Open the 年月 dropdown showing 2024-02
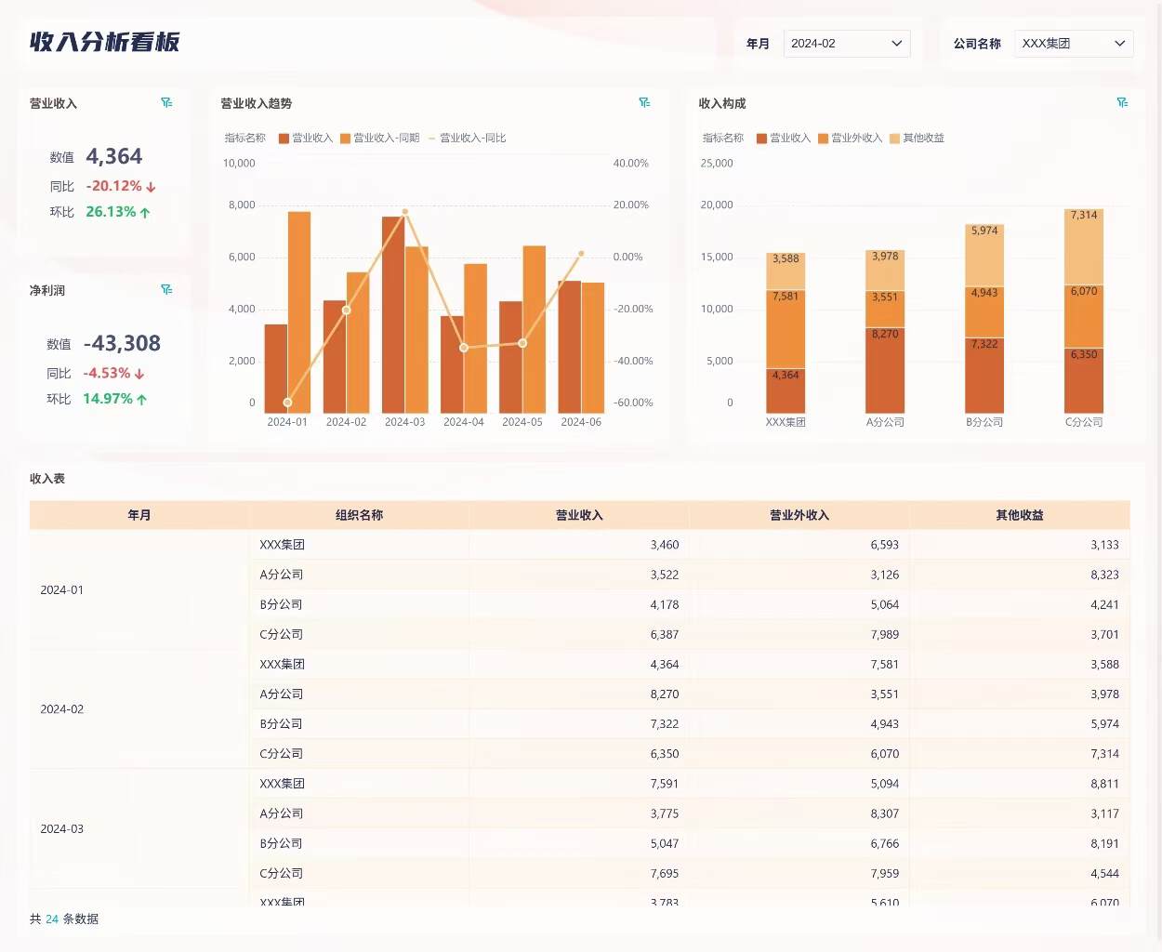 846,43
